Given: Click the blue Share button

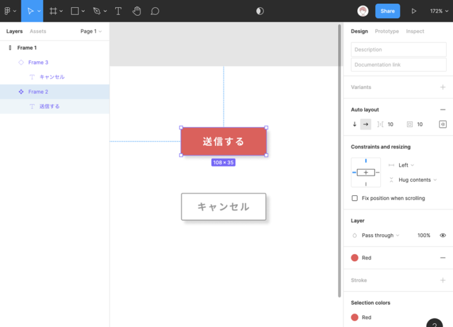Looking at the screenshot, I should click(x=387, y=11).
